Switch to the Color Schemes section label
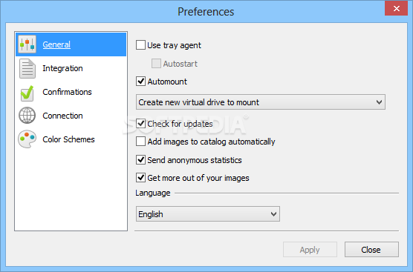This screenshot has width=413, height=272. click(68, 139)
